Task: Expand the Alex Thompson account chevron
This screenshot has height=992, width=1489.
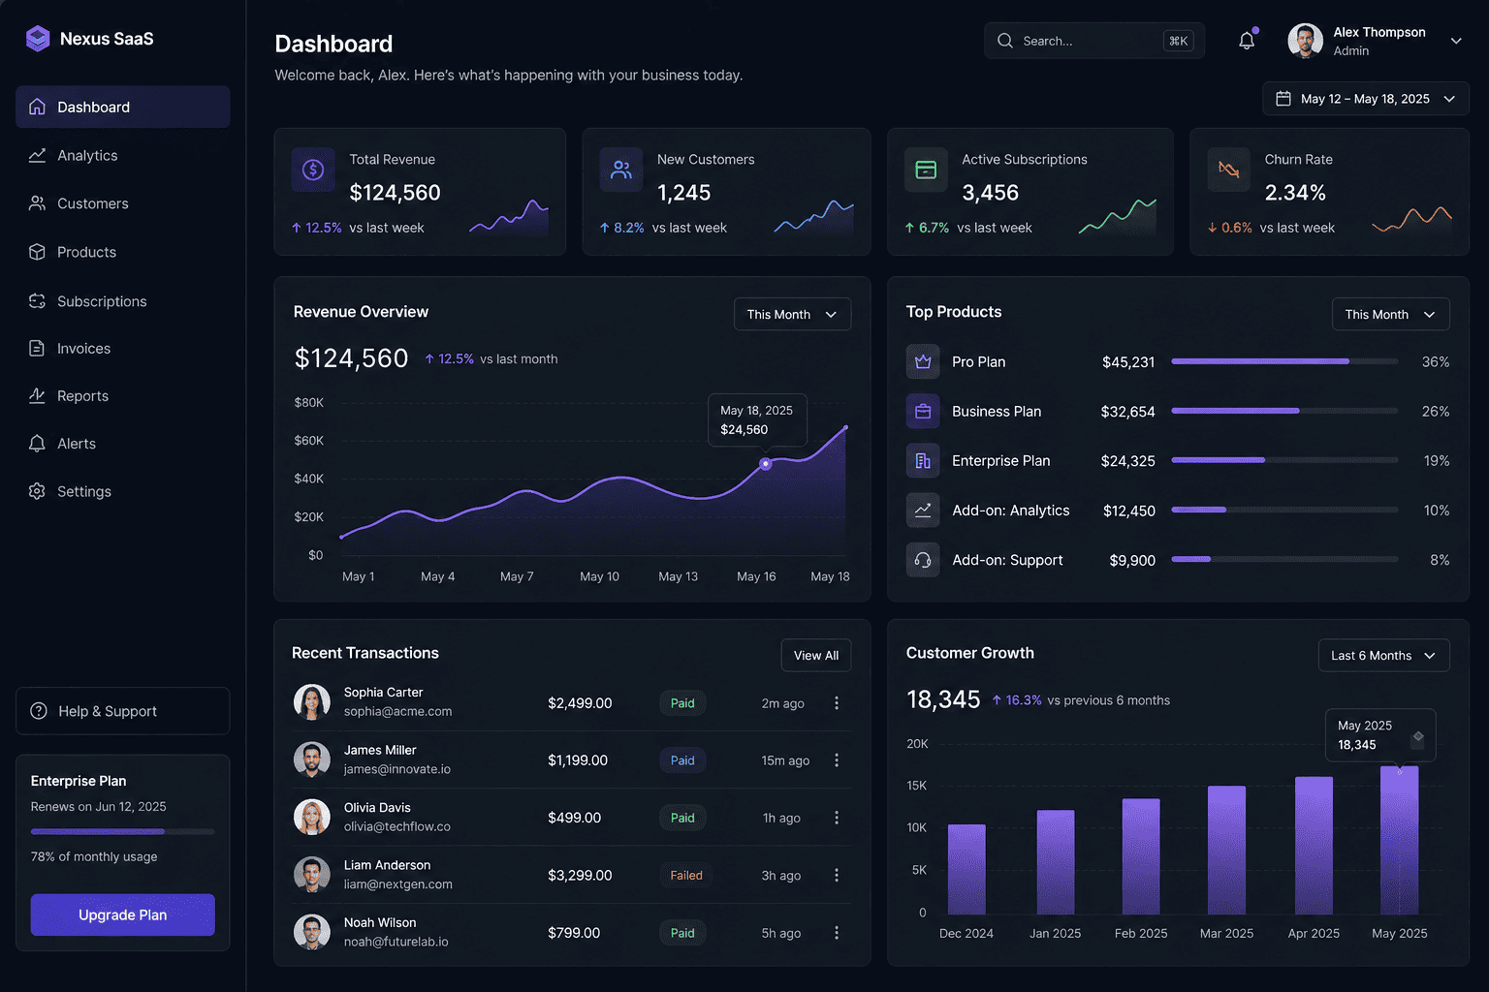Action: [1456, 41]
